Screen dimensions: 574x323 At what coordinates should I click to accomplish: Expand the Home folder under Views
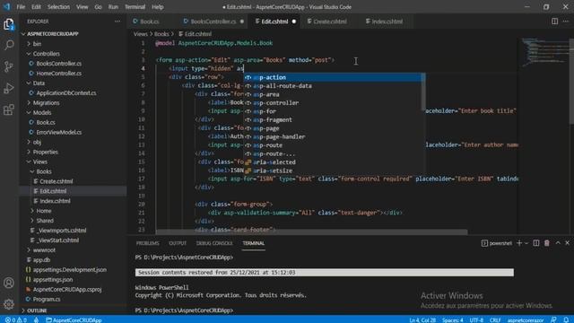coord(44,211)
